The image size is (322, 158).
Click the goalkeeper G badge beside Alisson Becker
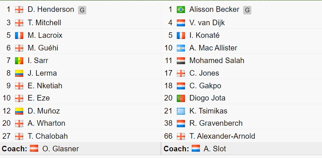[x=247, y=10]
